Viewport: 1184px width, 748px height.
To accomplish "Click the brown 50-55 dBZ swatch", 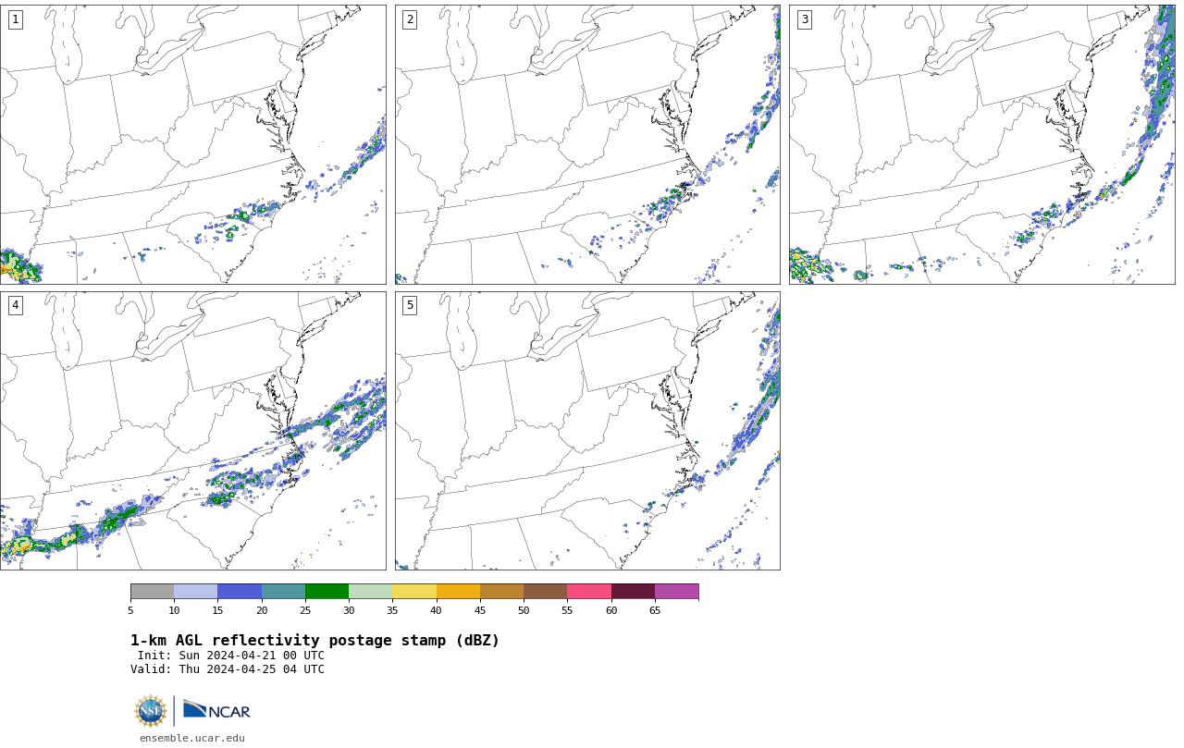I will [x=545, y=592].
